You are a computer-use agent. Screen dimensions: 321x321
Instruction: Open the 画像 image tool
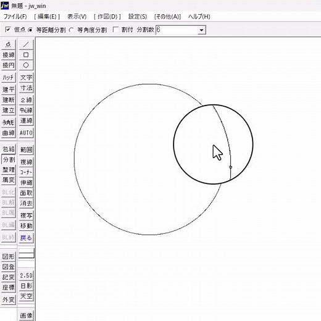pyautogui.click(x=26, y=315)
